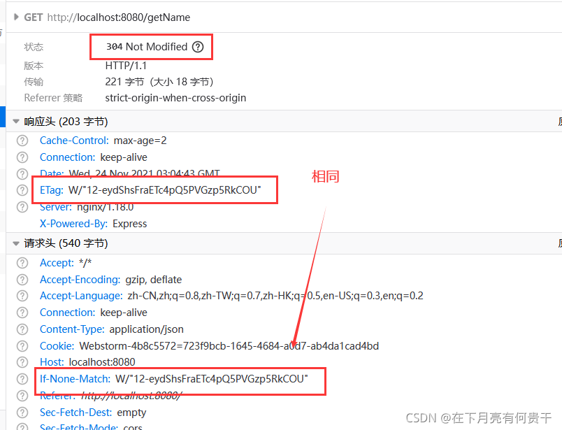The height and width of the screenshot is (430, 562).
Task: Select the request URL localhost:8080/getName
Action: (x=119, y=17)
